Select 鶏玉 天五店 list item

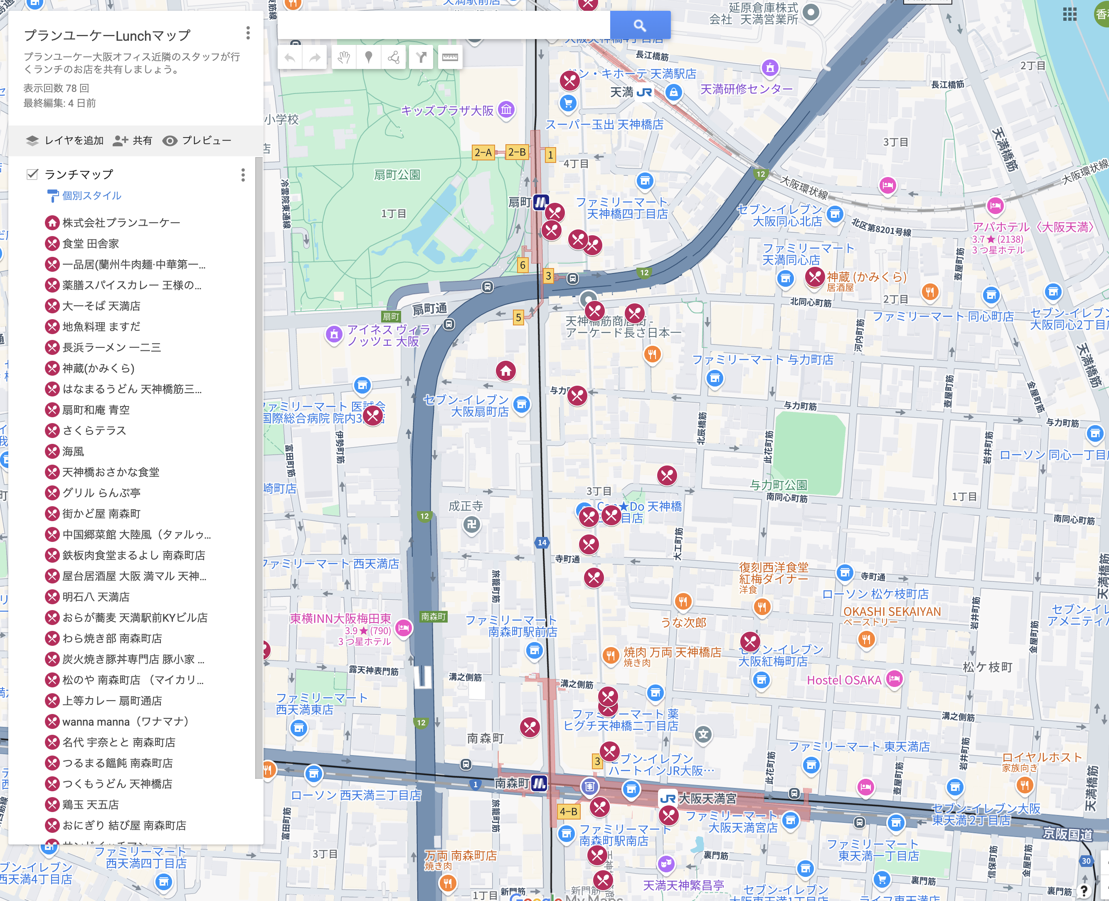[90, 805]
